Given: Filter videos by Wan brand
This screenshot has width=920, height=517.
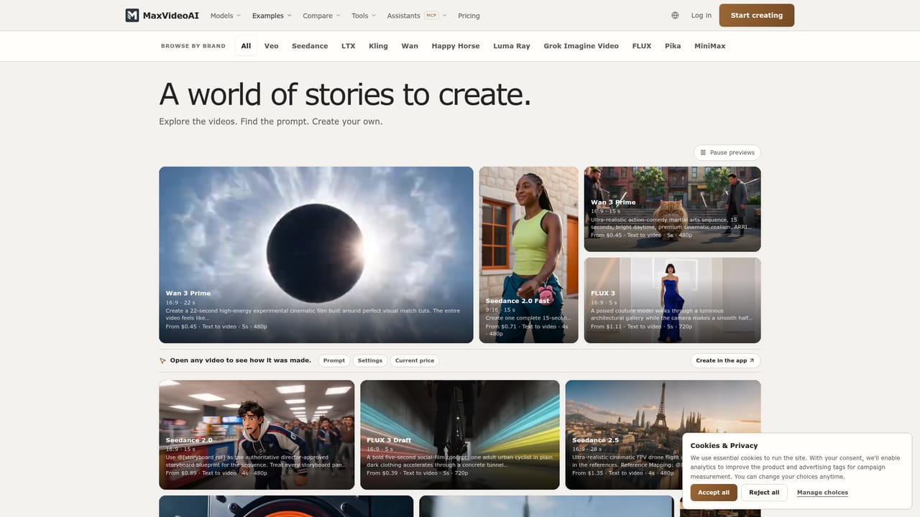Looking at the screenshot, I should 410,46.
